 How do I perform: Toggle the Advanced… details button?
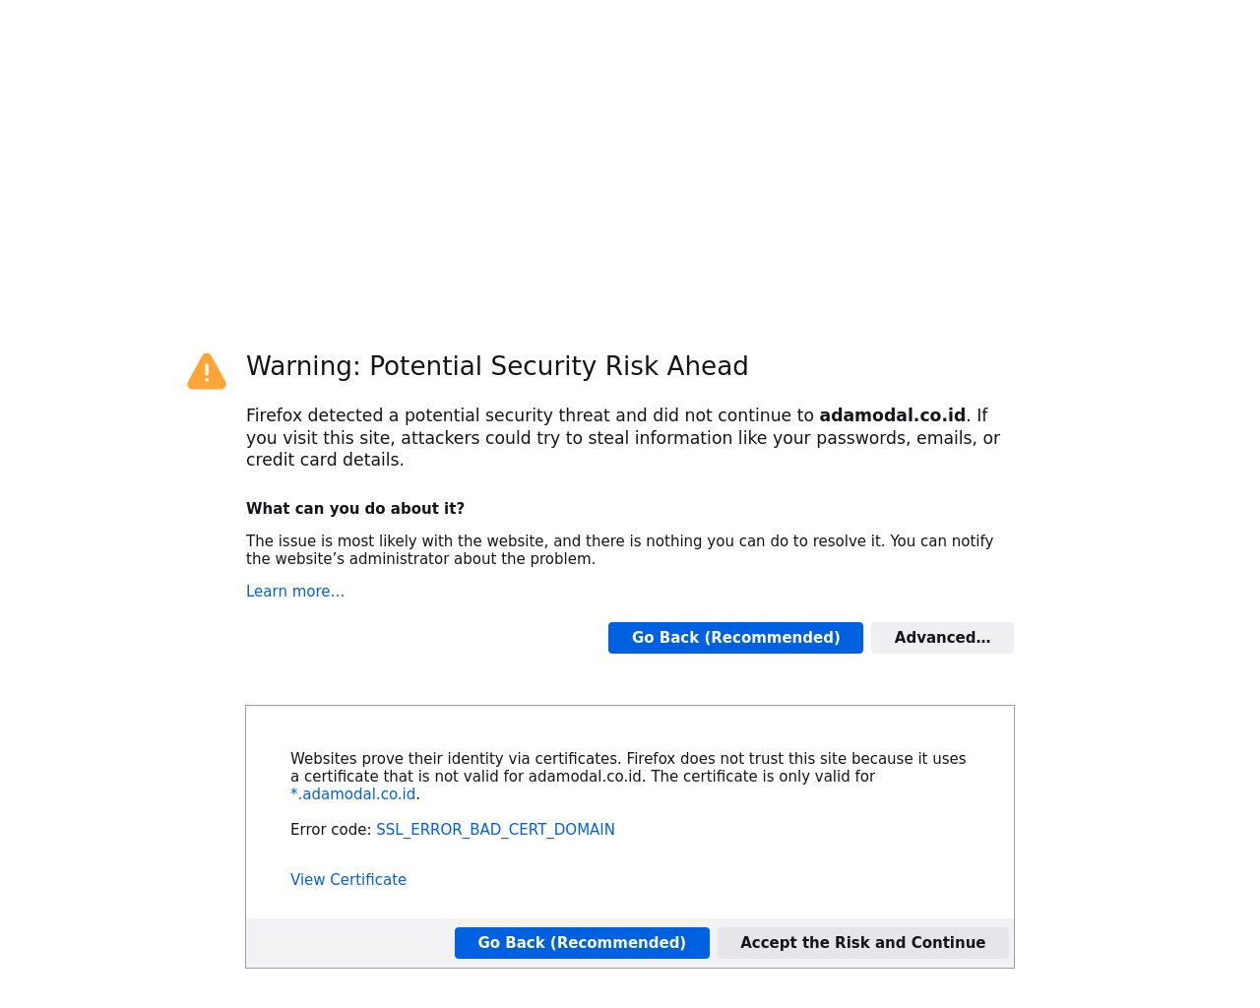[942, 638]
